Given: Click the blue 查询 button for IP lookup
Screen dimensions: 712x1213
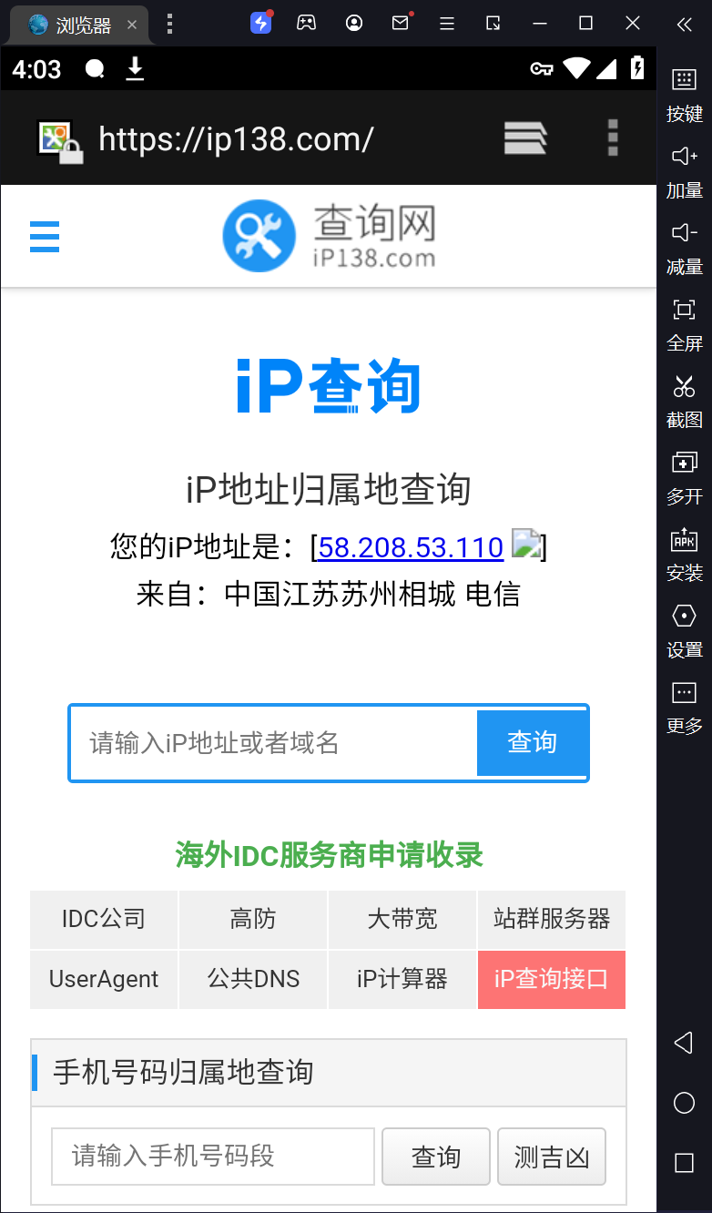Looking at the screenshot, I should tap(532, 743).
